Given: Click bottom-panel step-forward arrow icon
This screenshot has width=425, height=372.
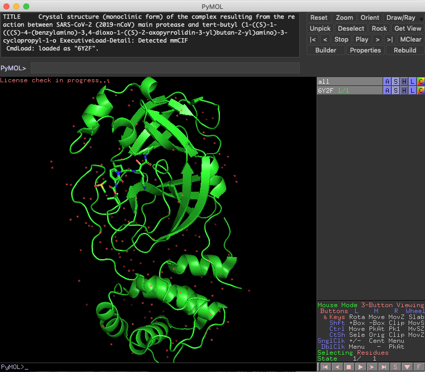Looking at the screenshot, I should (x=372, y=367).
